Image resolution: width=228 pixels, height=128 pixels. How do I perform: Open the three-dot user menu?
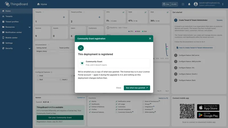(x=223, y=4)
